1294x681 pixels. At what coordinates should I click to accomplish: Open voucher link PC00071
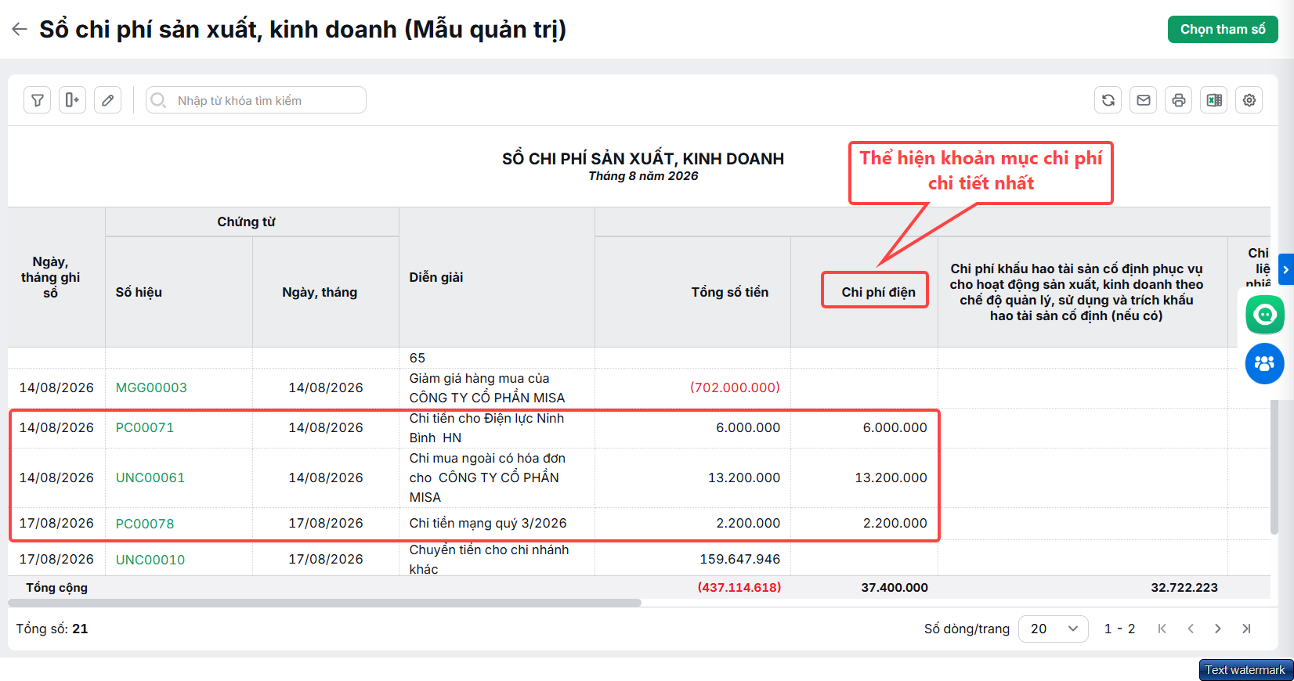[x=145, y=427]
